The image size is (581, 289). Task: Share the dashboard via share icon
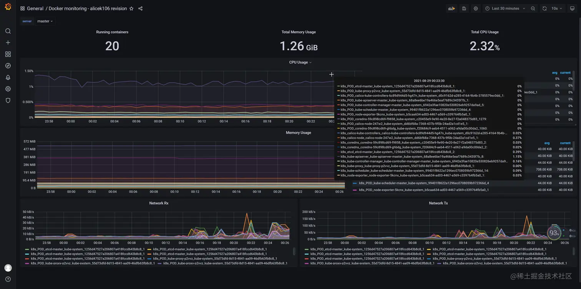tap(140, 8)
